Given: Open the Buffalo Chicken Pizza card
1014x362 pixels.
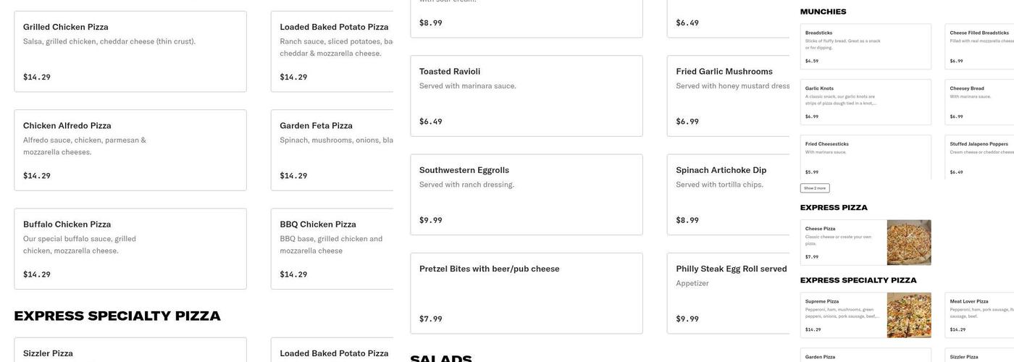Looking at the screenshot, I should pos(130,249).
